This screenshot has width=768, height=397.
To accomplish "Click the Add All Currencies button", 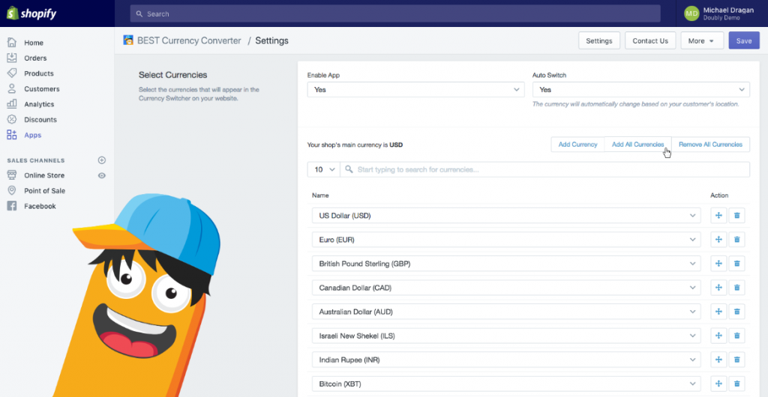I will (637, 145).
